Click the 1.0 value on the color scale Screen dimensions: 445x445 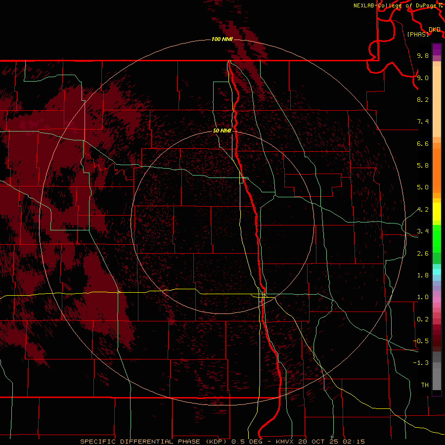coord(423,297)
